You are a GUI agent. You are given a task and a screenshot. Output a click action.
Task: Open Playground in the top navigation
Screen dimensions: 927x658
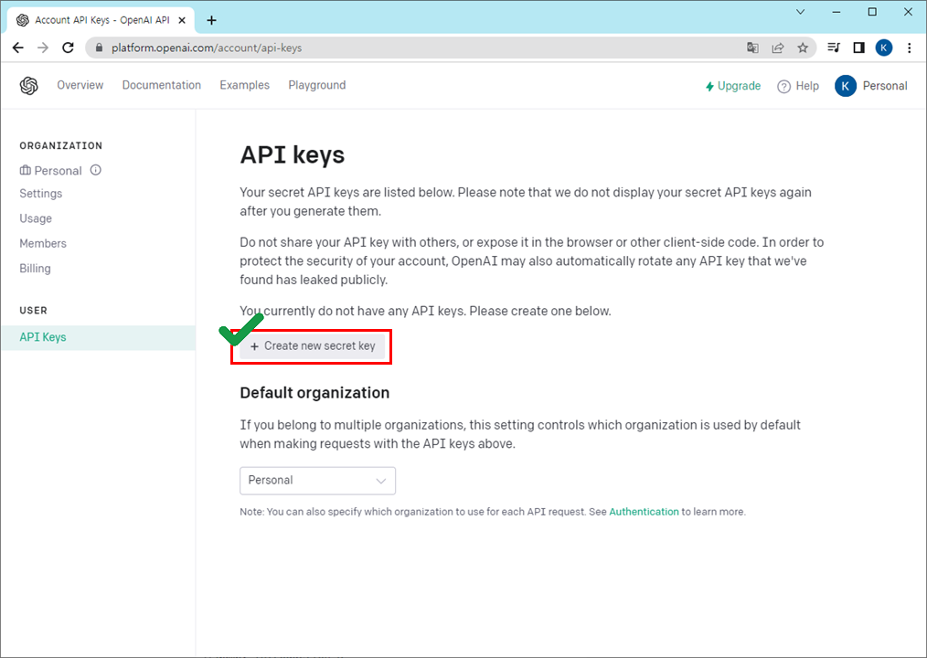[x=317, y=85]
